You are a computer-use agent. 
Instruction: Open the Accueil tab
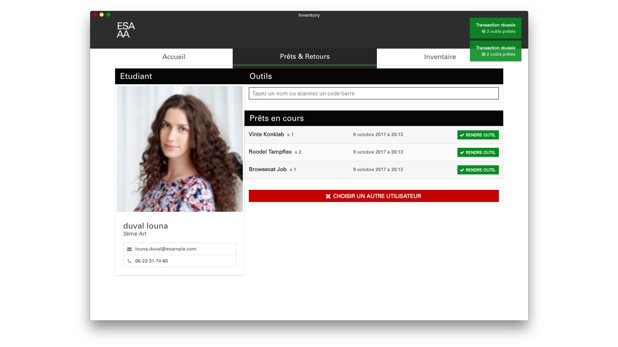pyautogui.click(x=174, y=57)
